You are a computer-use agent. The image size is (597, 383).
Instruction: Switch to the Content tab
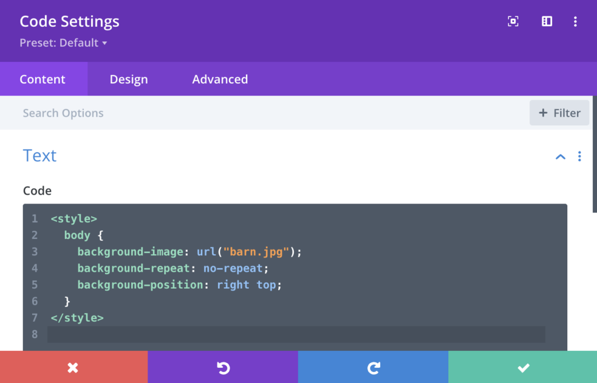click(x=43, y=79)
